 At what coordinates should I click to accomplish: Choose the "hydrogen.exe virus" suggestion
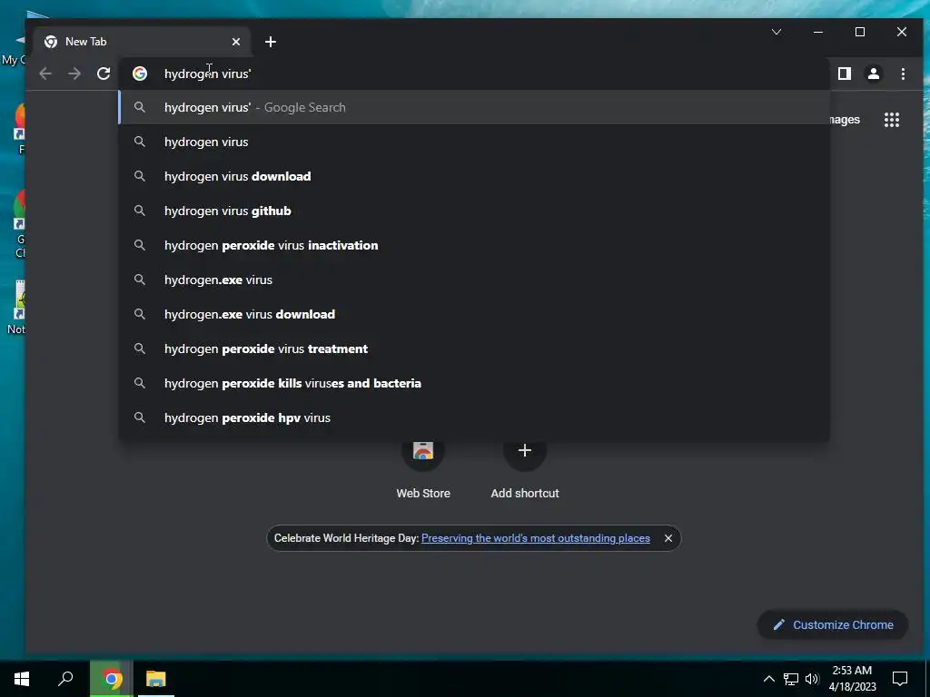(x=474, y=280)
